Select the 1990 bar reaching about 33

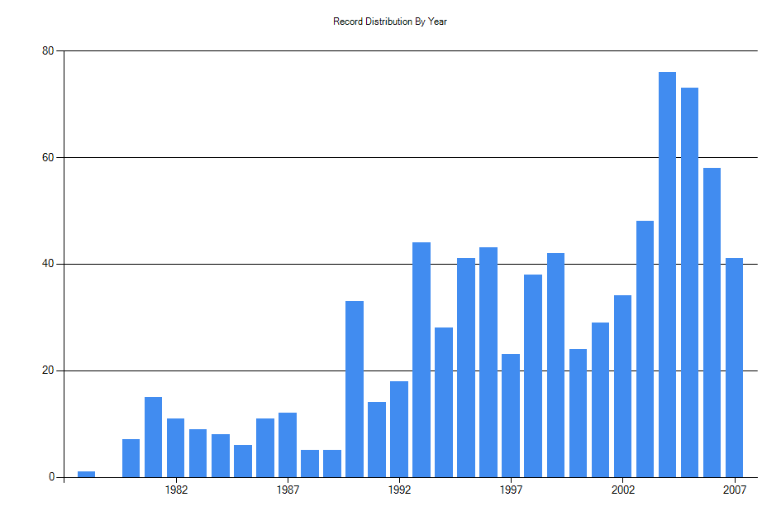point(355,390)
